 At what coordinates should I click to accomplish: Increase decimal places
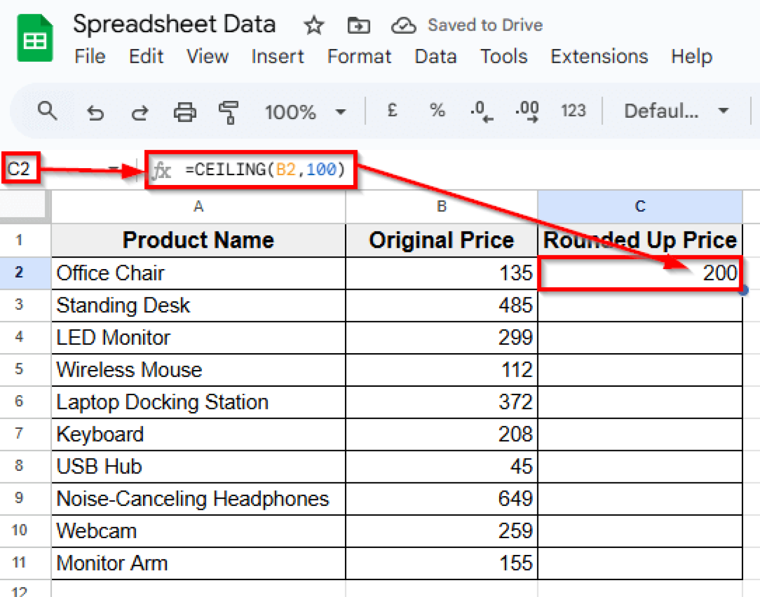pyautogui.click(x=525, y=111)
